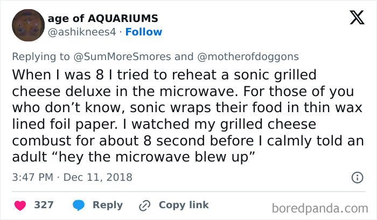Screen dimensions: 377x220
Task: Click the chain link icon
Action: [144, 206]
